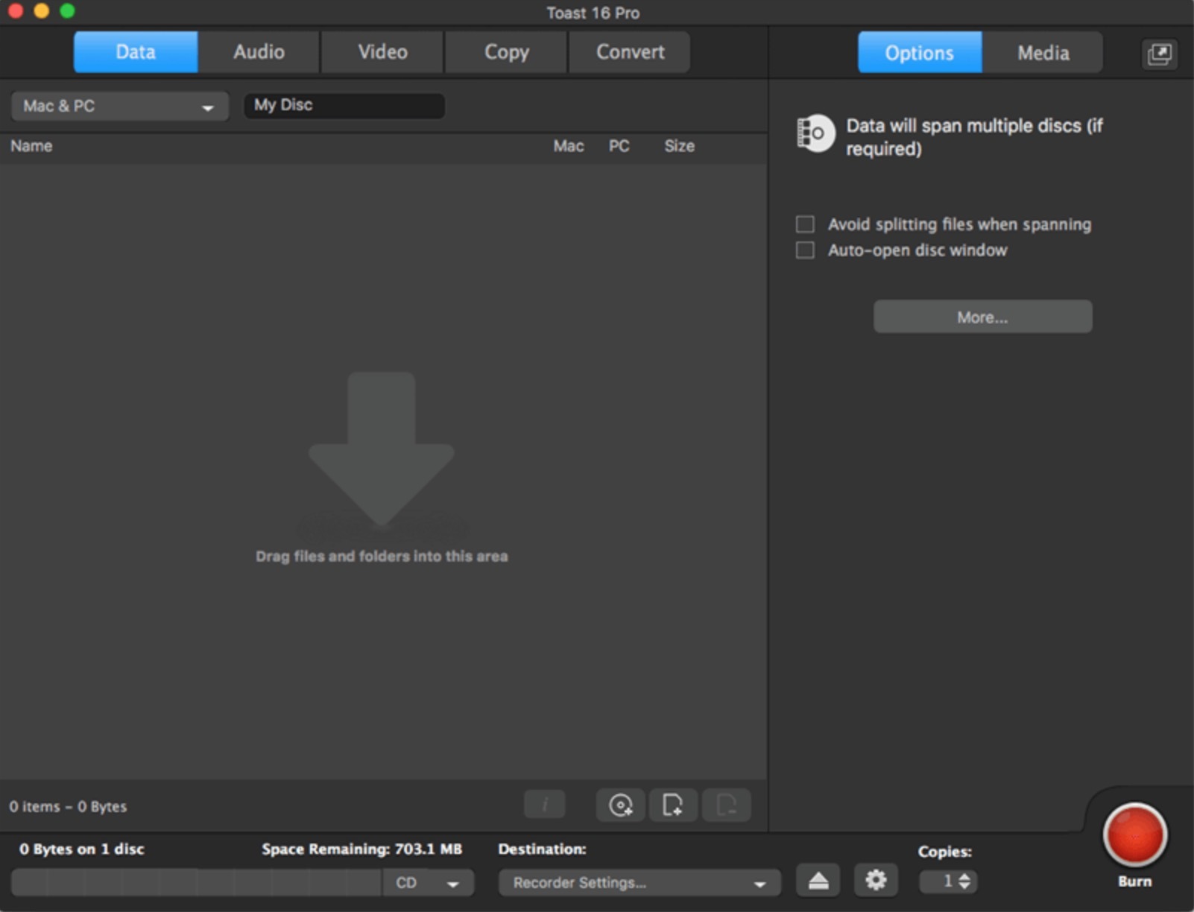The height and width of the screenshot is (912, 1194).
Task: Switch to the Audio tab
Action: [x=259, y=52]
